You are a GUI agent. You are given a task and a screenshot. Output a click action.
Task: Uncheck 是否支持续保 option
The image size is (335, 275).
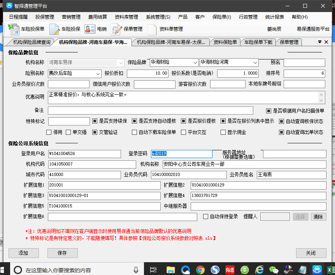click(95, 121)
